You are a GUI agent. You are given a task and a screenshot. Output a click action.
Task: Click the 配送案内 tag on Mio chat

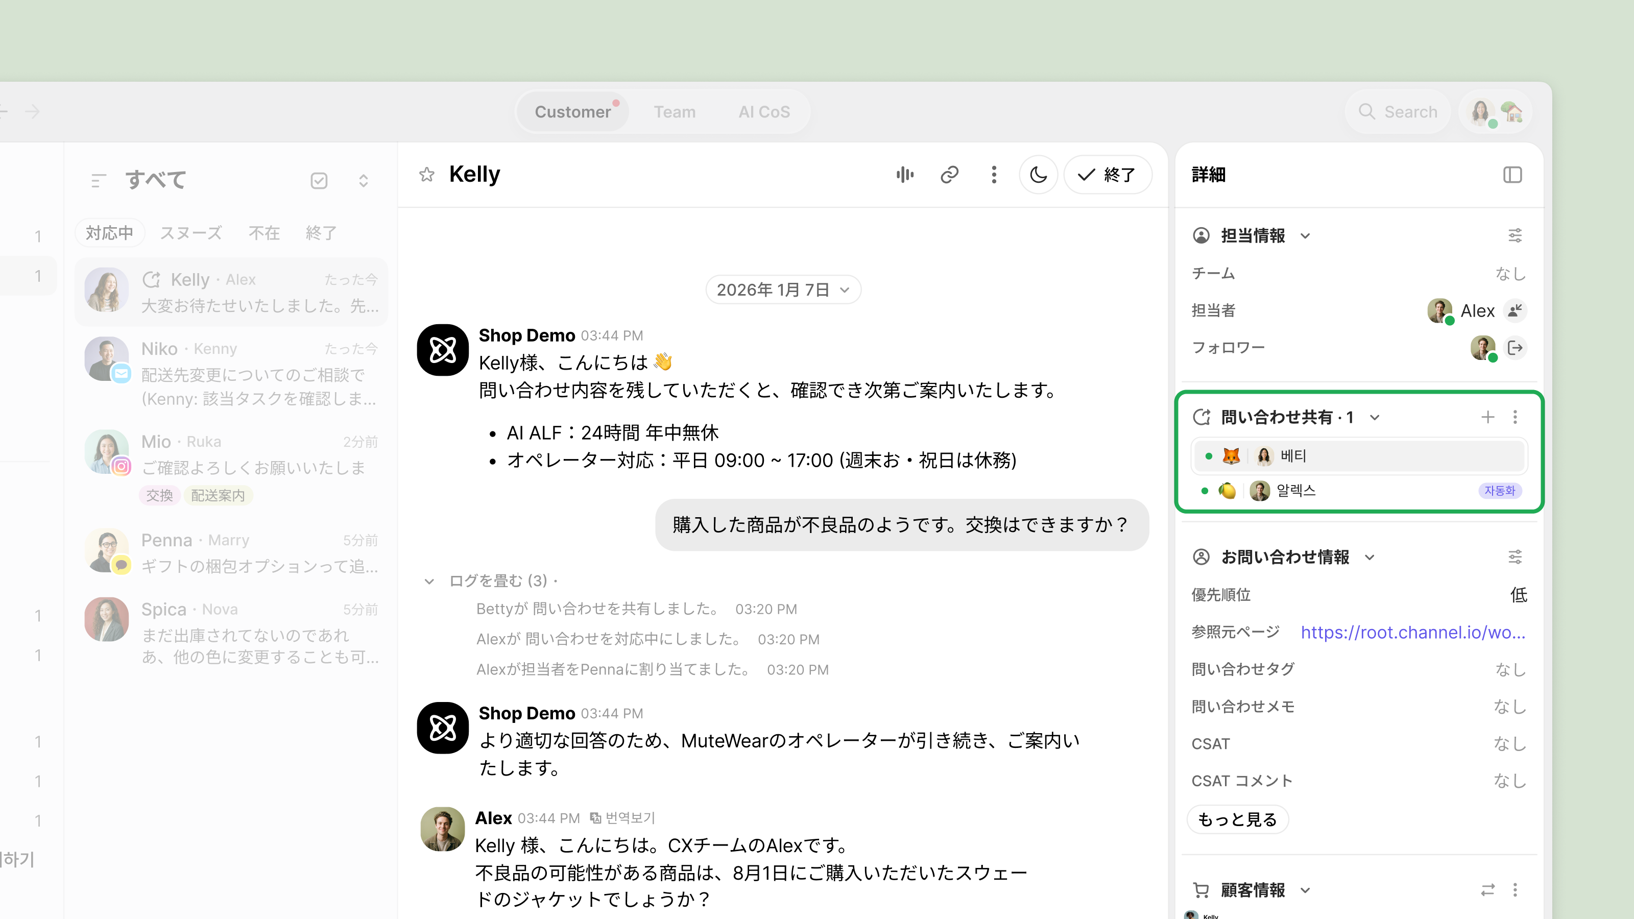[x=218, y=495]
